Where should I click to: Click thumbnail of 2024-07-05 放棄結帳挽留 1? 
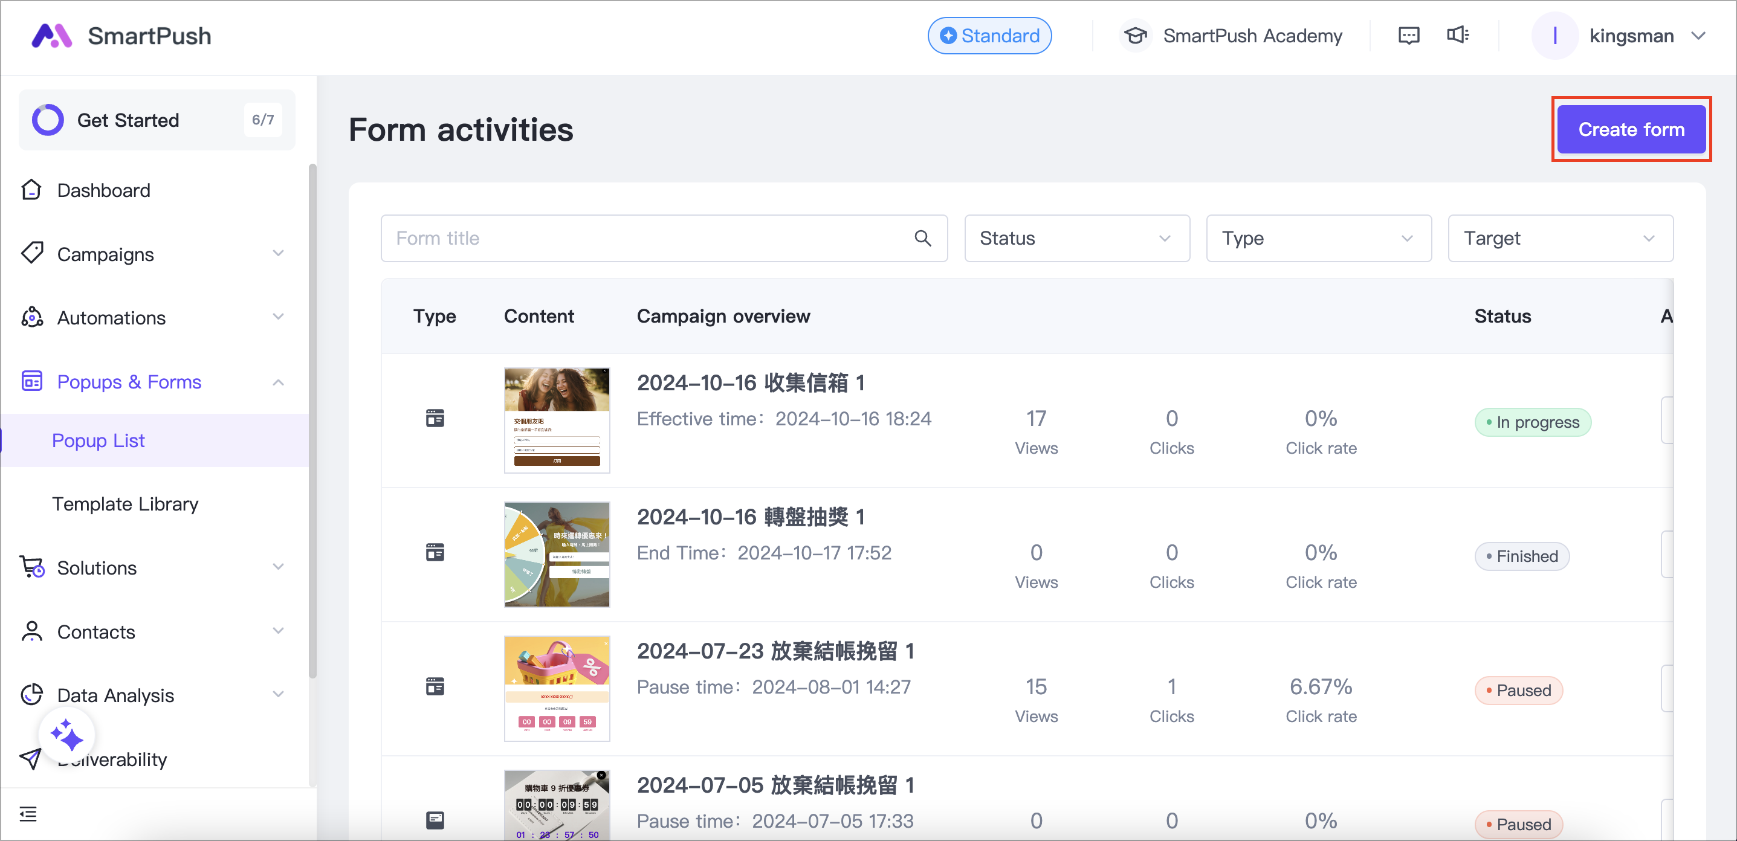(x=557, y=805)
